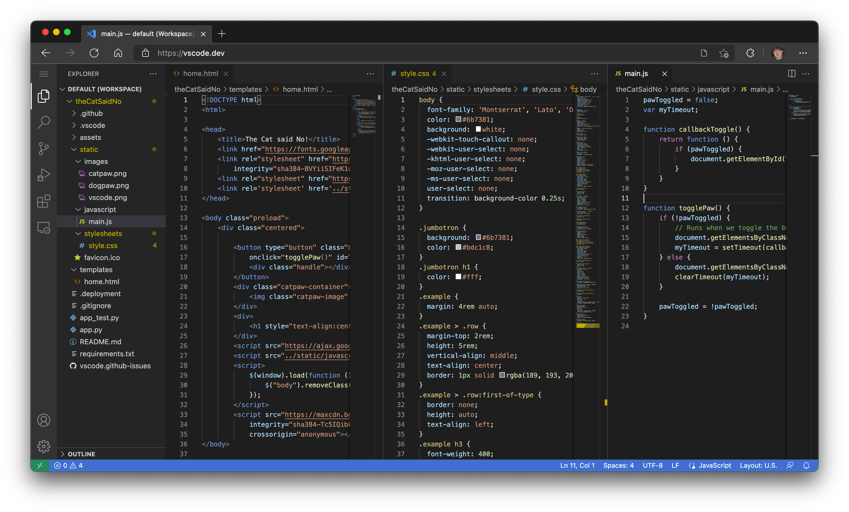Open Remote Explorer icon in sidebar
The image size is (849, 512).
[x=44, y=228]
